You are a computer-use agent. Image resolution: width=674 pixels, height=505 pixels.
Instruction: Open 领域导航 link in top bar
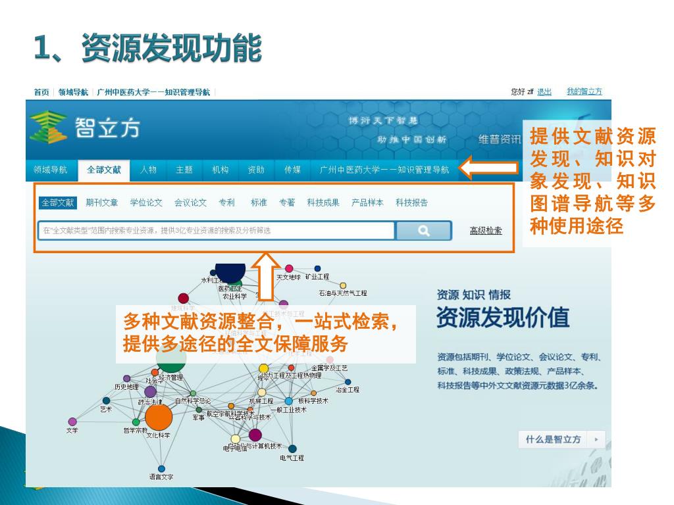(73, 92)
